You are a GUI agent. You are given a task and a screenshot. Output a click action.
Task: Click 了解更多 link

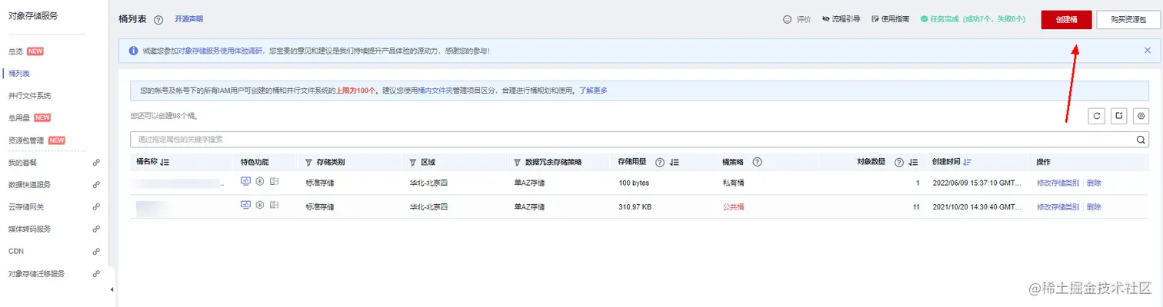point(593,91)
